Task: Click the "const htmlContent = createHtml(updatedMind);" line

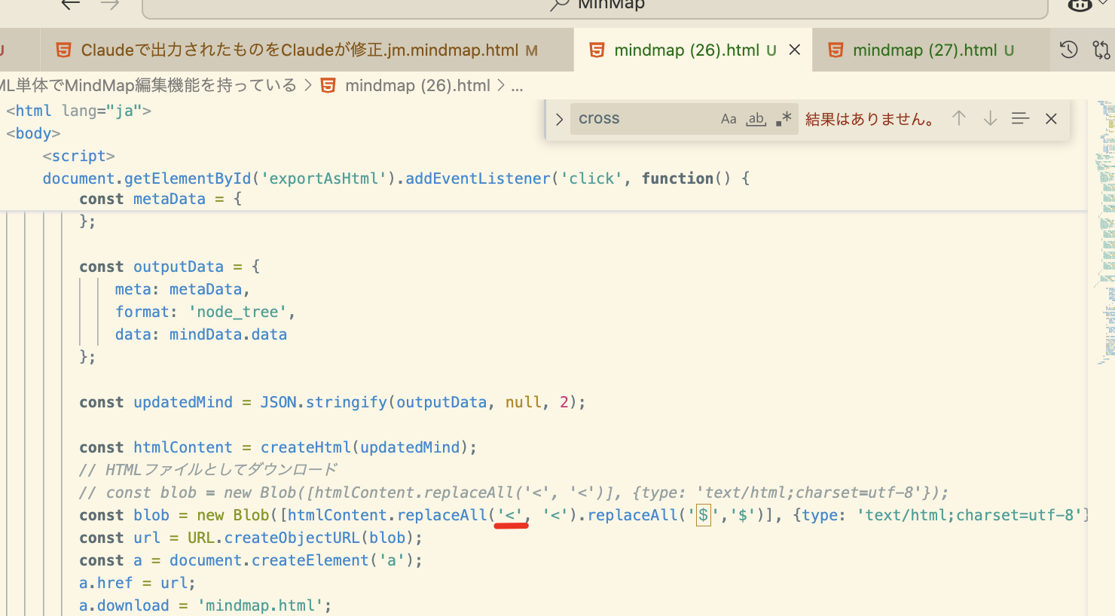Action: (x=278, y=447)
